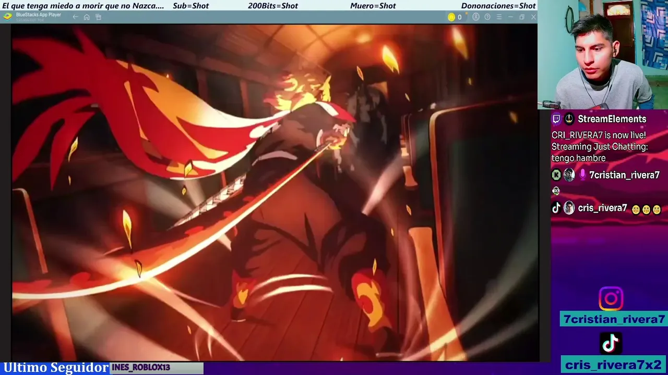Viewport: 668px width, 375px height.
Task: Click the StreamElements avatar icon
Action: click(569, 119)
